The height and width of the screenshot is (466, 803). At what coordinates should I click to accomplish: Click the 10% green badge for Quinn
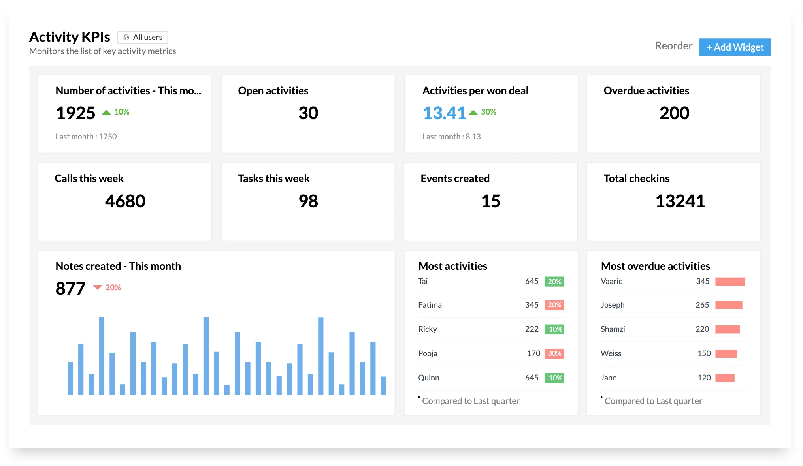click(x=554, y=378)
